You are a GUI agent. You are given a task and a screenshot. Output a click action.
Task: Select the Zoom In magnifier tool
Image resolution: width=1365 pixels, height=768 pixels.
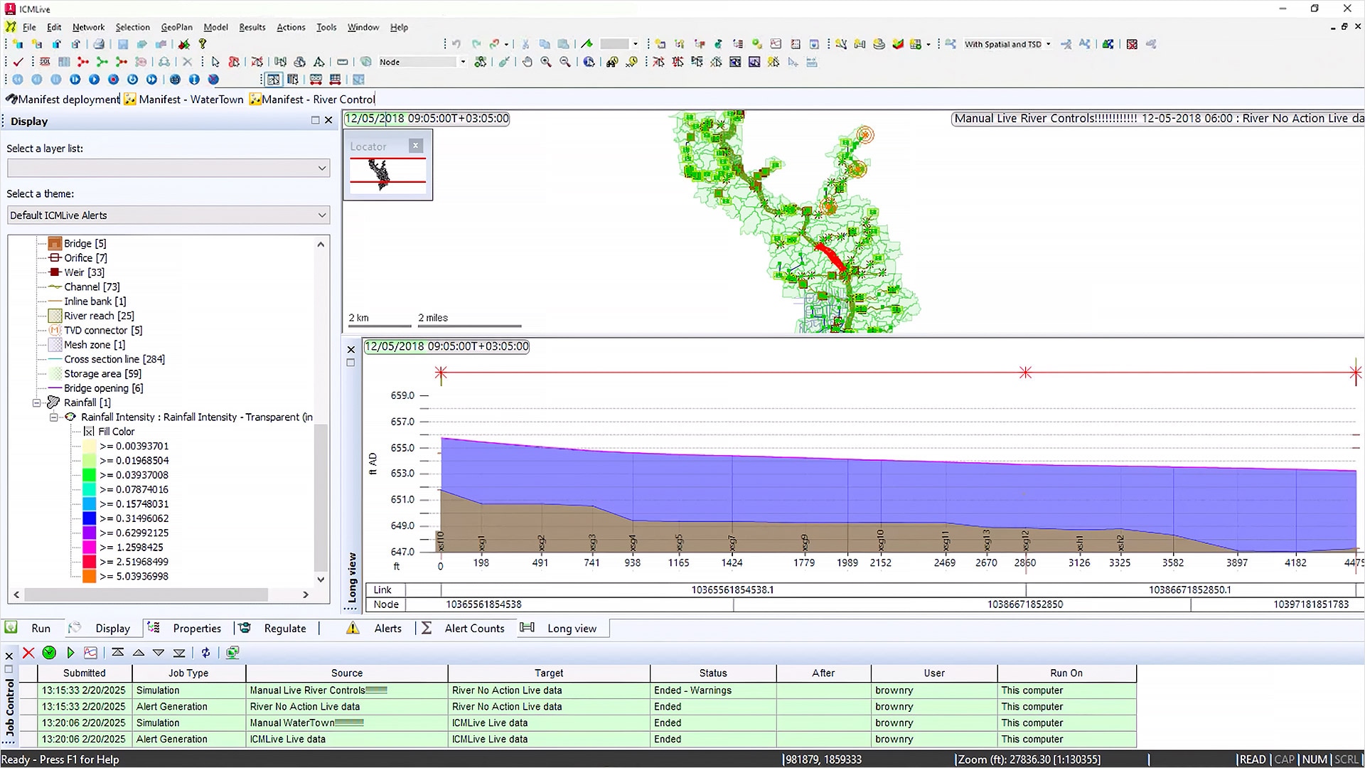click(x=546, y=62)
